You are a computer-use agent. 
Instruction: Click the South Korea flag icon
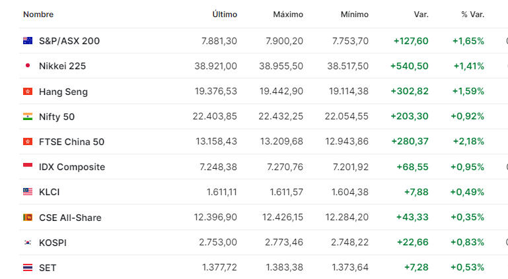tap(28, 243)
